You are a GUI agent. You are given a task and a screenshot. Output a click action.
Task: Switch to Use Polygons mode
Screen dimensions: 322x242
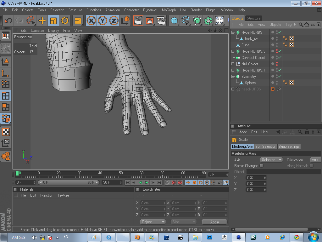(6, 107)
